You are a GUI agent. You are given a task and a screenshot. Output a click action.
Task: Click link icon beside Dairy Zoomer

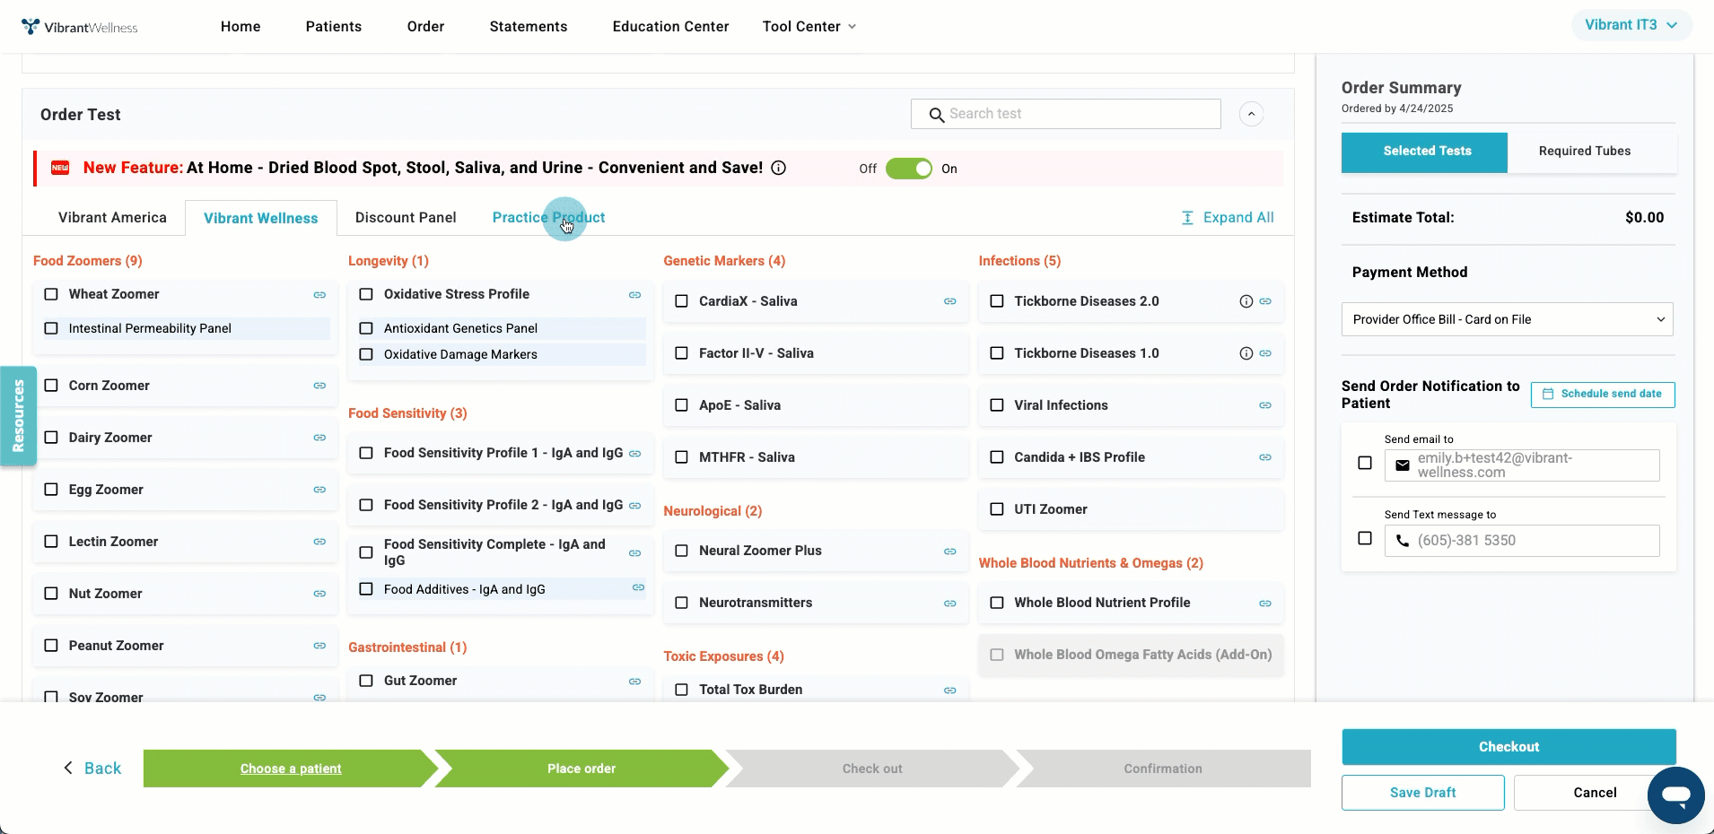319,438
